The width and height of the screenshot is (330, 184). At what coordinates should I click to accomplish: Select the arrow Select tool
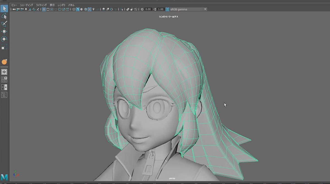tap(4, 9)
